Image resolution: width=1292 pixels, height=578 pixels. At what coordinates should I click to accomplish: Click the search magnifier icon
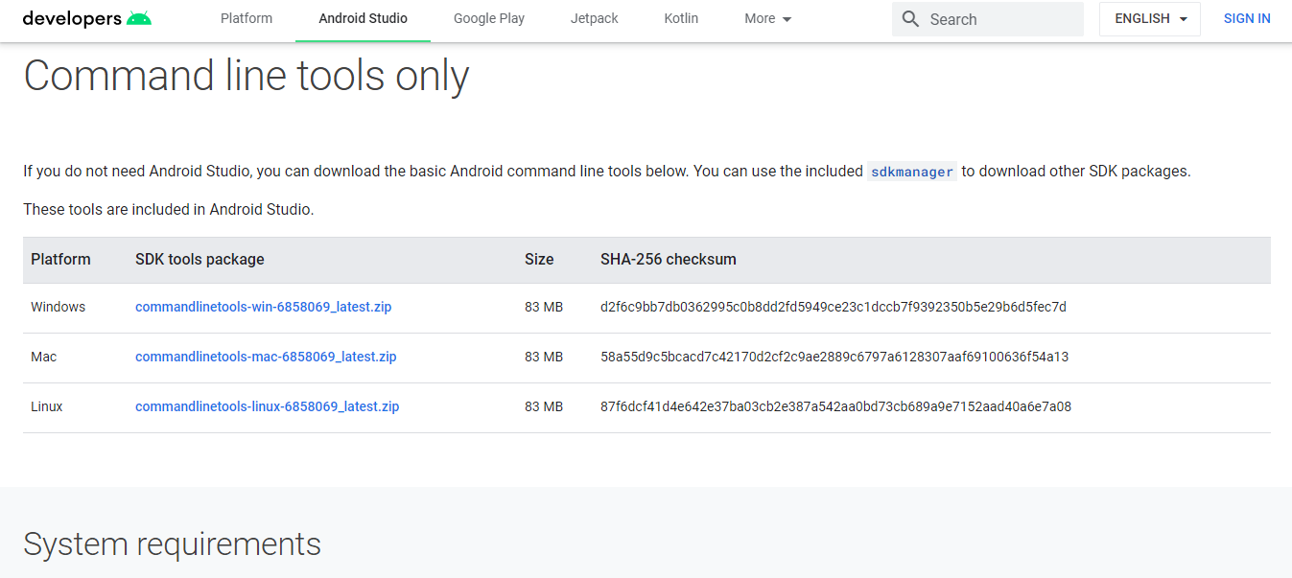pos(909,18)
